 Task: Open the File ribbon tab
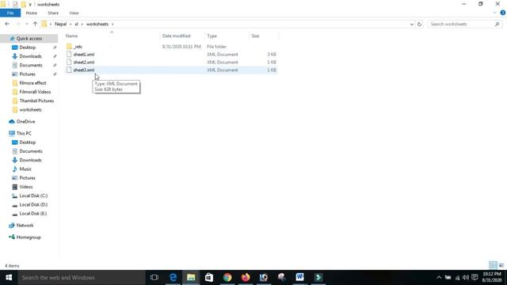click(x=10, y=13)
